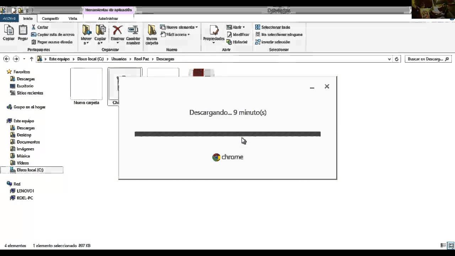The height and width of the screenshot is (256, 455).
Task: Select Disco local (C:) in sidebar
Action: tap(32, 170)
